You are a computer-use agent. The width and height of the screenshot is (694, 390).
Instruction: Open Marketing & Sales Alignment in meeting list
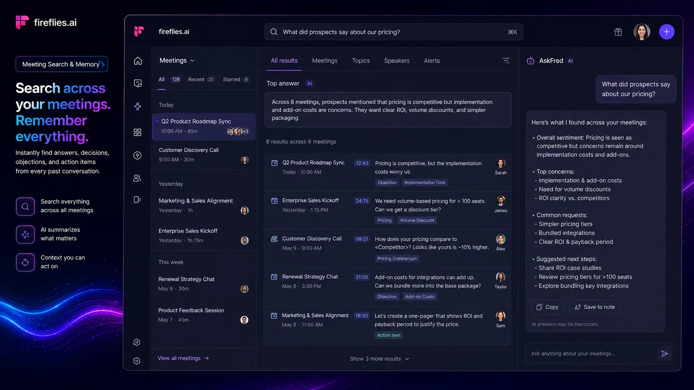pyautogui.click(x=203, y=206)
